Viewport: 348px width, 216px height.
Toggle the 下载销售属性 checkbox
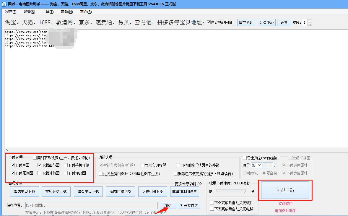(x=284, y=165)
